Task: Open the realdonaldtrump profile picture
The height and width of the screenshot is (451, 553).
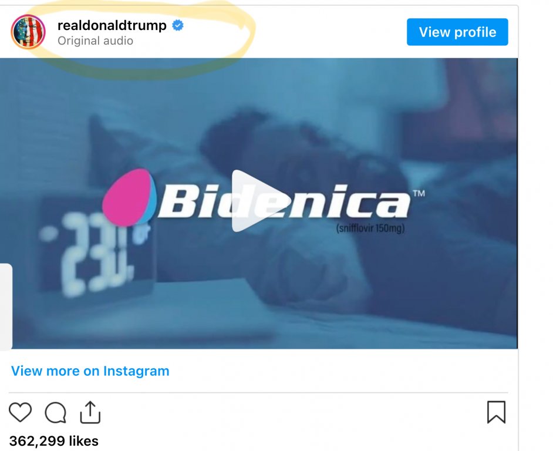Action: (28, 32)
